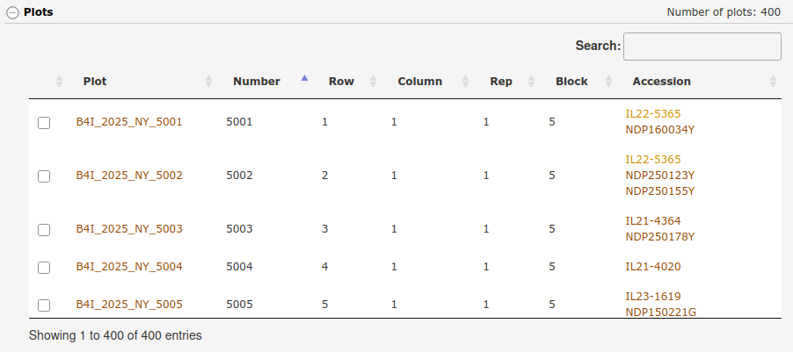Sort table by Column header

point(419,82)
